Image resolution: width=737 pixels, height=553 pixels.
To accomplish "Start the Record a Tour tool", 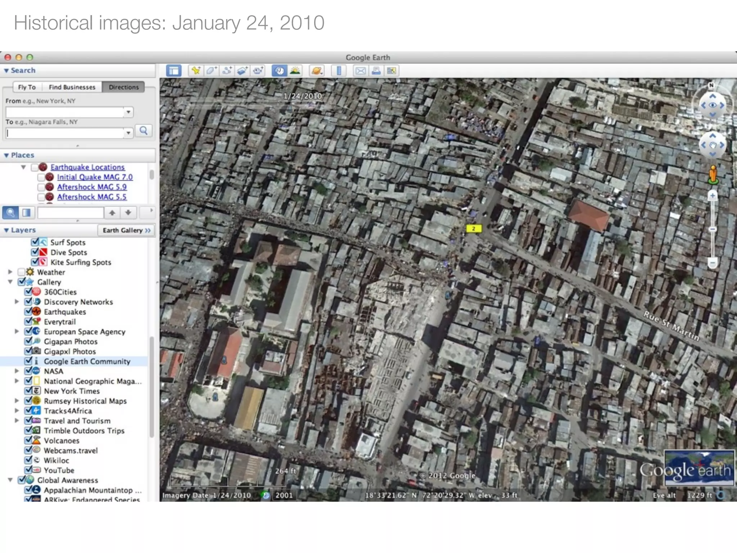I will (x=258, y=71).
